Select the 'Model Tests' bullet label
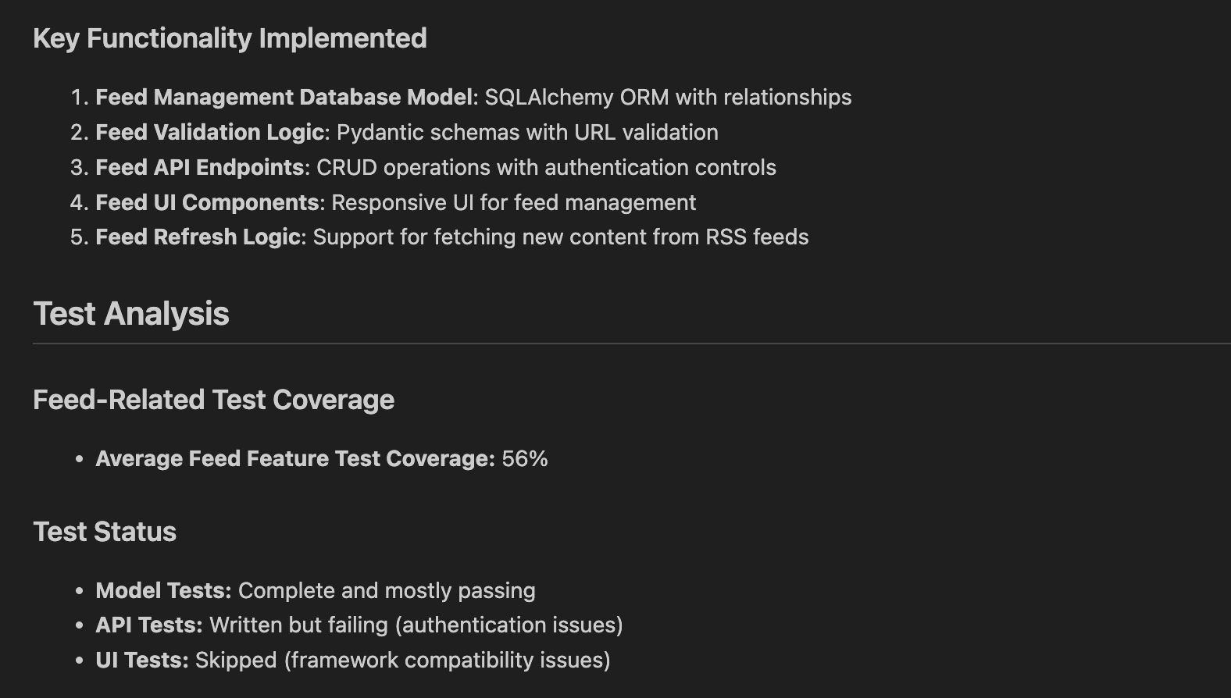 [163, 591]
